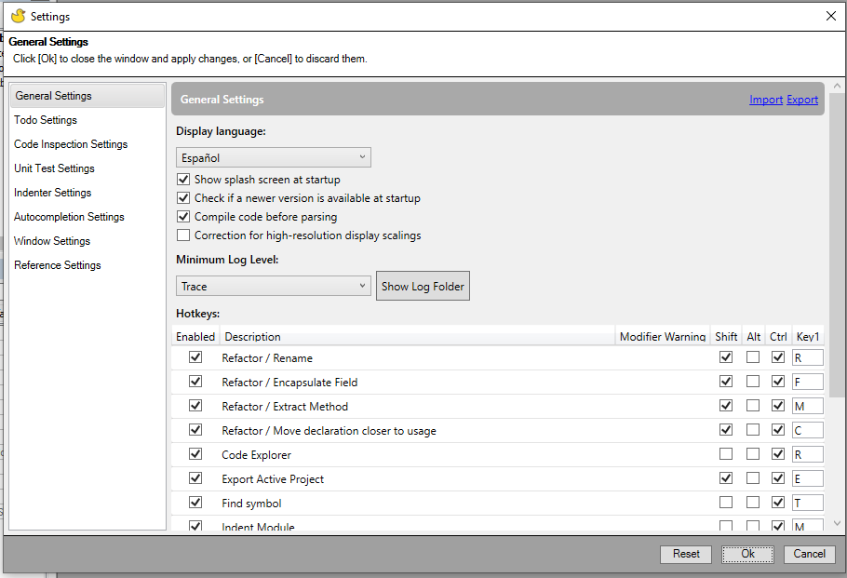Open Window Settings page
Image resolution: width=847 pixels, height=578 pixels.
(x=52, y=241)
